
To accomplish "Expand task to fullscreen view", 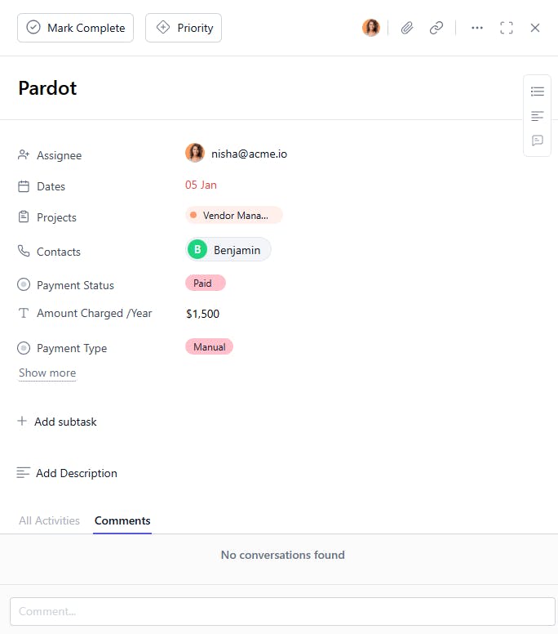I will 507,28.
